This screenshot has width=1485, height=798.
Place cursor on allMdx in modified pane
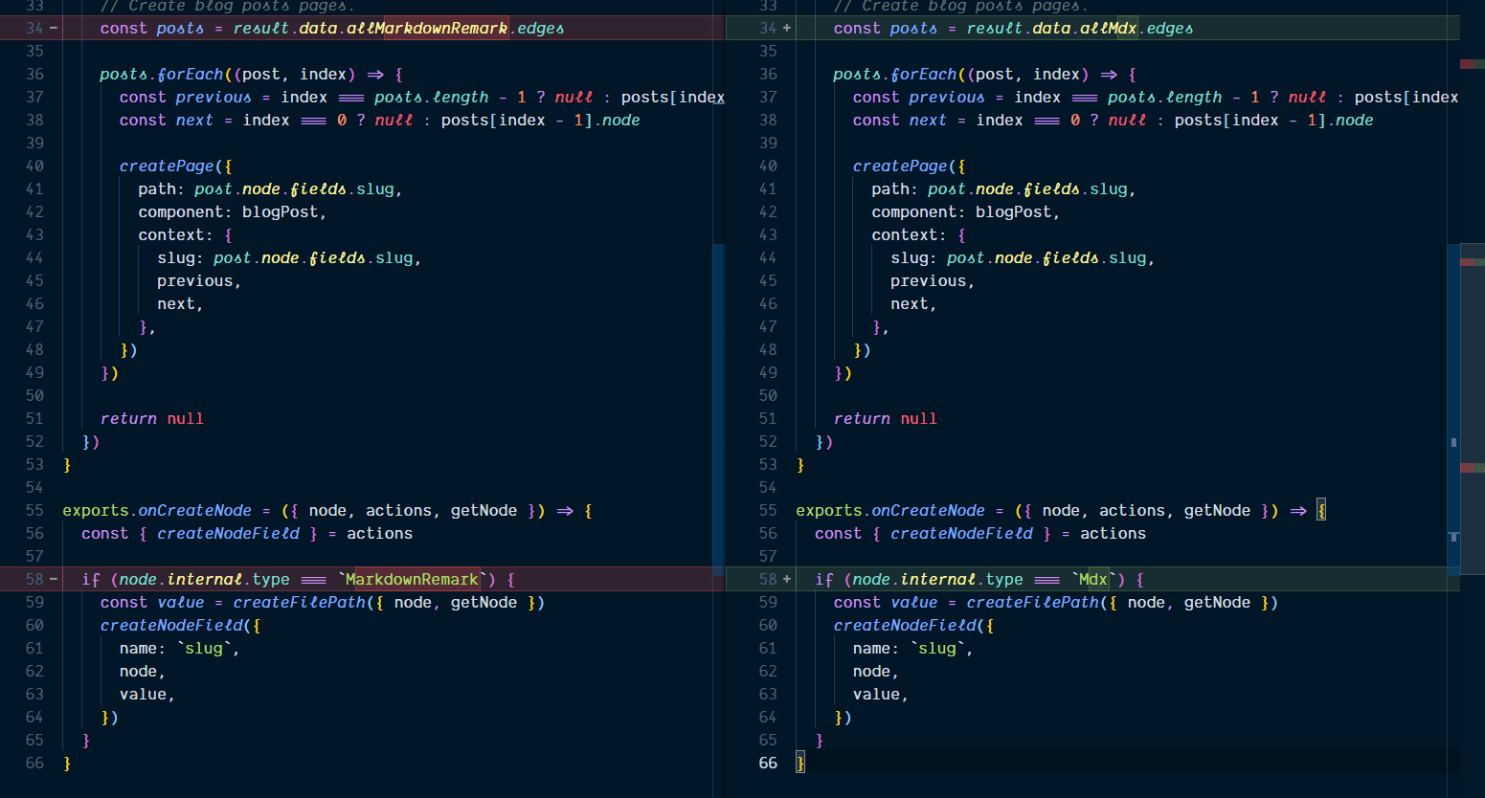[x=1108, y=28]
